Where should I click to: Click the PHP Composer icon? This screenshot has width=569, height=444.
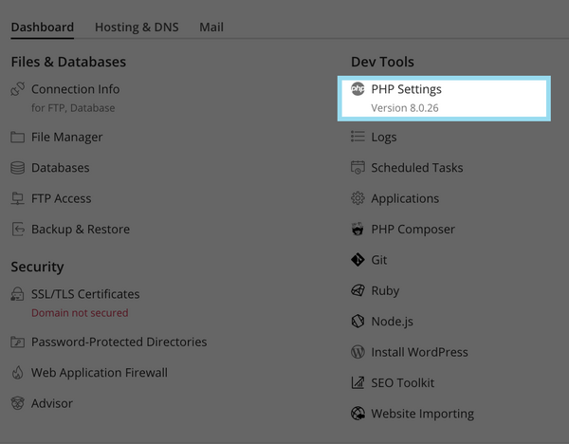(x=358, y=230)
